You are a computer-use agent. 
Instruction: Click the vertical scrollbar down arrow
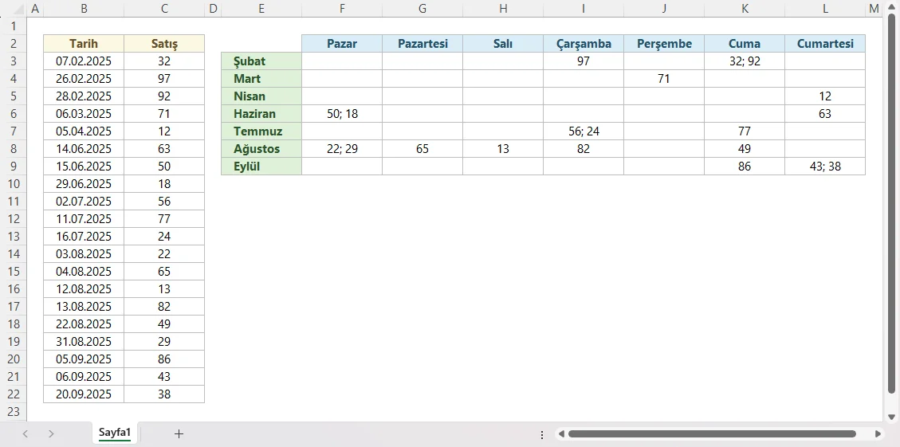point(891,416)
